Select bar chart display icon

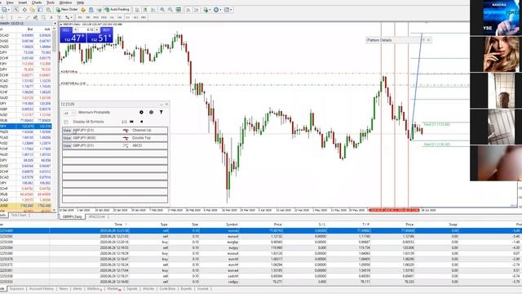pos(137,10)
